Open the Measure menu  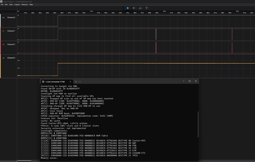pyautogui.click(x=25, y=5)
